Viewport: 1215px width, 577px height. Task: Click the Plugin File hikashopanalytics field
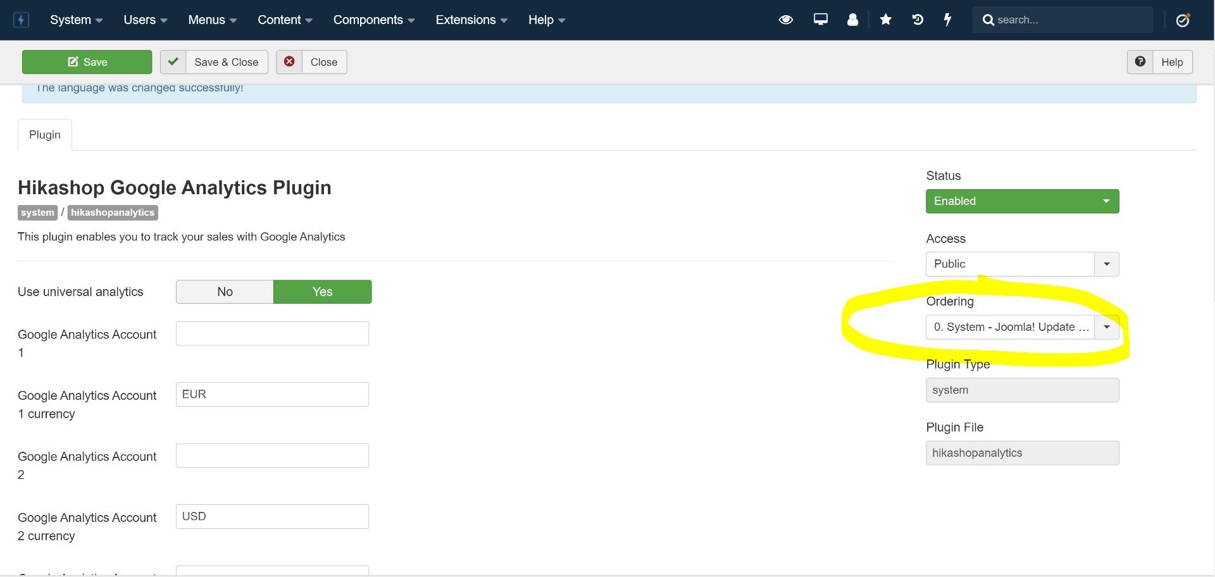click(x=1023, y=453)
